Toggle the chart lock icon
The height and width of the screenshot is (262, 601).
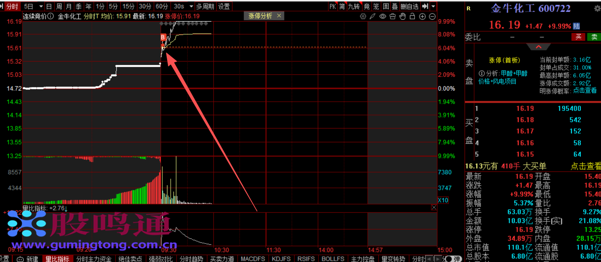[412, 16]
